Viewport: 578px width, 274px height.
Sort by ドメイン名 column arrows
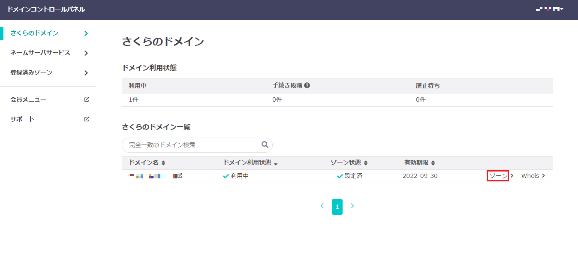163,163
